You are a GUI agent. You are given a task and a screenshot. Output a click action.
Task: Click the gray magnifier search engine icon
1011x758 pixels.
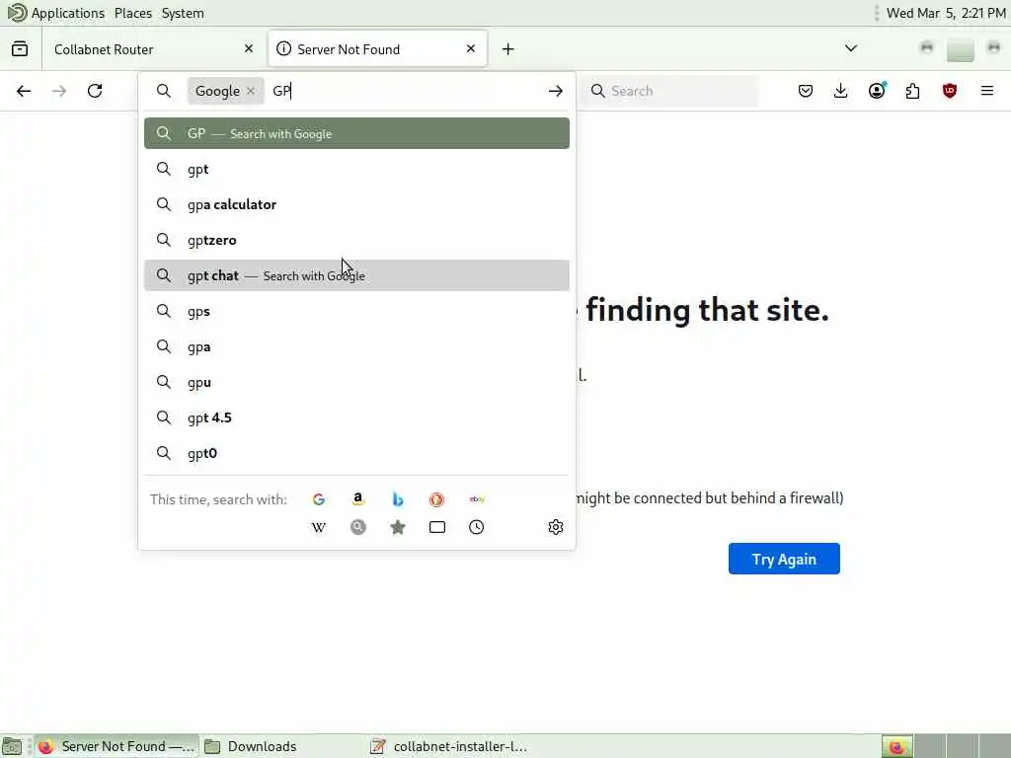(x=357, y=527)
